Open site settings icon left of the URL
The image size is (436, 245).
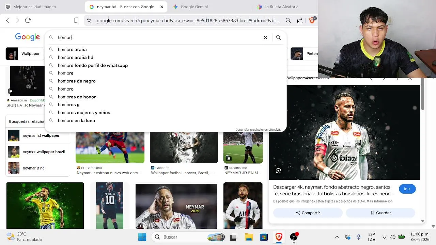[89, 20]
